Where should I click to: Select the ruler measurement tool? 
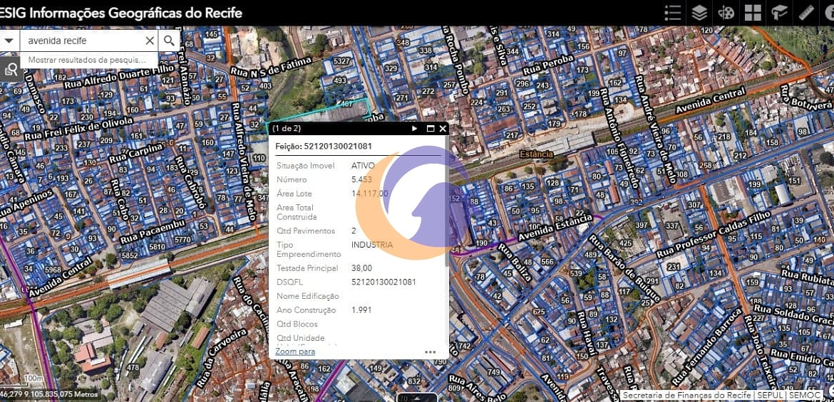point(806,13)
